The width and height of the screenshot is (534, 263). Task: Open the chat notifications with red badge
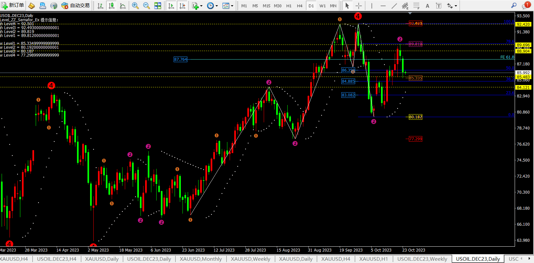526,5
